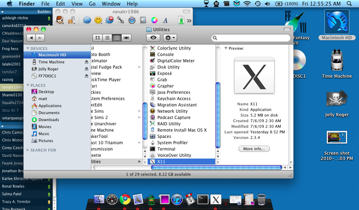Open Downloads in Finder sidebar
359x210 pixels.
coord(48,120)
